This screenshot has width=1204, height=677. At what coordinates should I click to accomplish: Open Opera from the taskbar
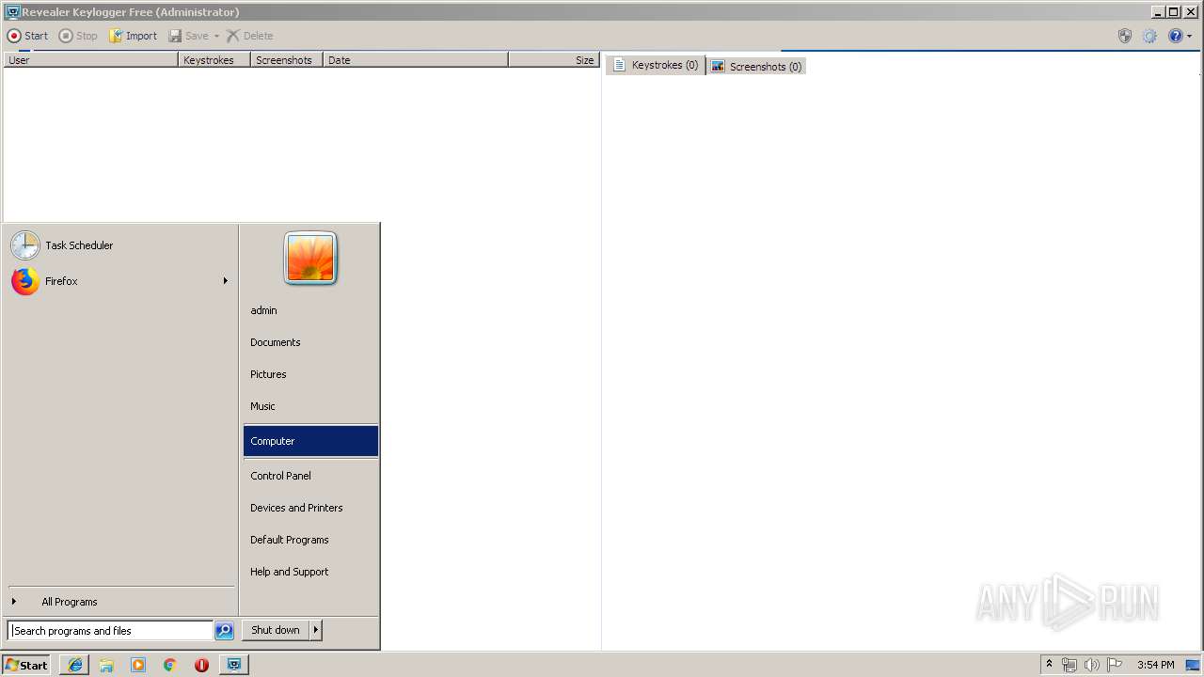point(201,665)
